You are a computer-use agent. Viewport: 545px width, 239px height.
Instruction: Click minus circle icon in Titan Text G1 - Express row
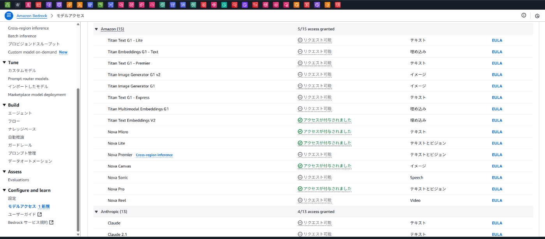(x=300, y=98)
